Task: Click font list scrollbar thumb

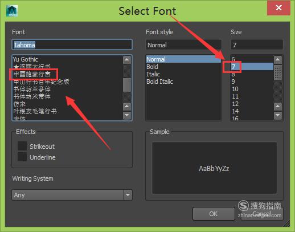Action: pos(127,85)
